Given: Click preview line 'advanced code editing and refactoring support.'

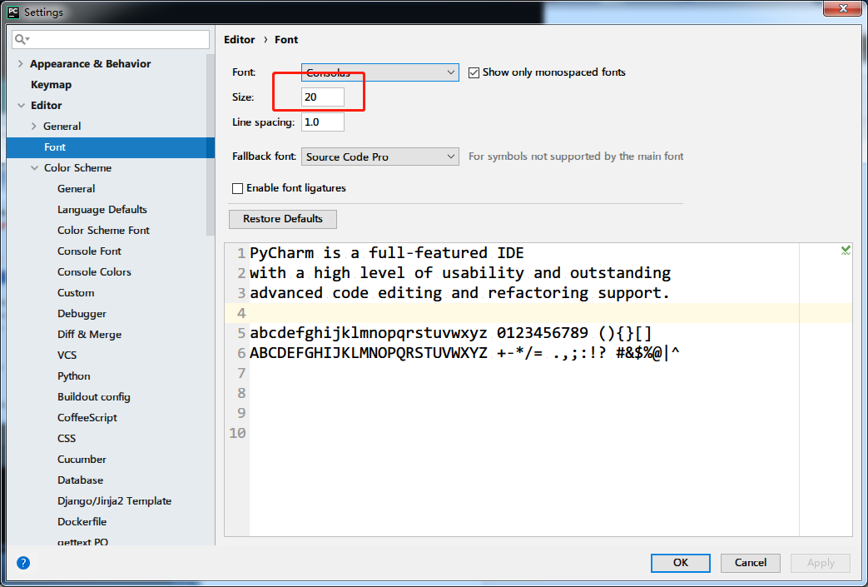Looking at the screenshot, I should click(x=460, y=293).
